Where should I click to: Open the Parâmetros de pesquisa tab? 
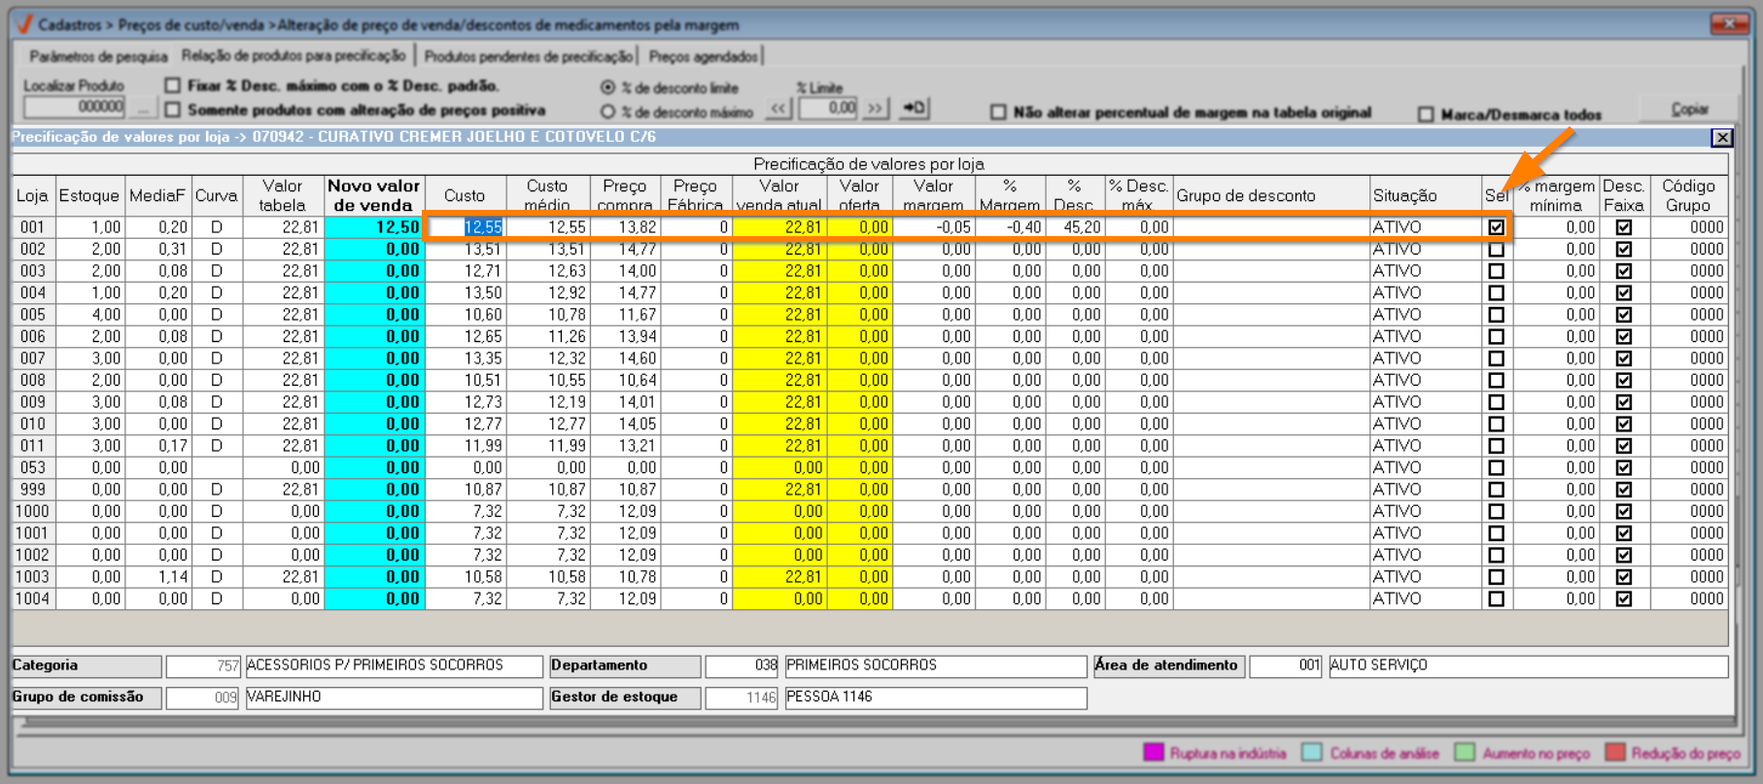[98, 56]
